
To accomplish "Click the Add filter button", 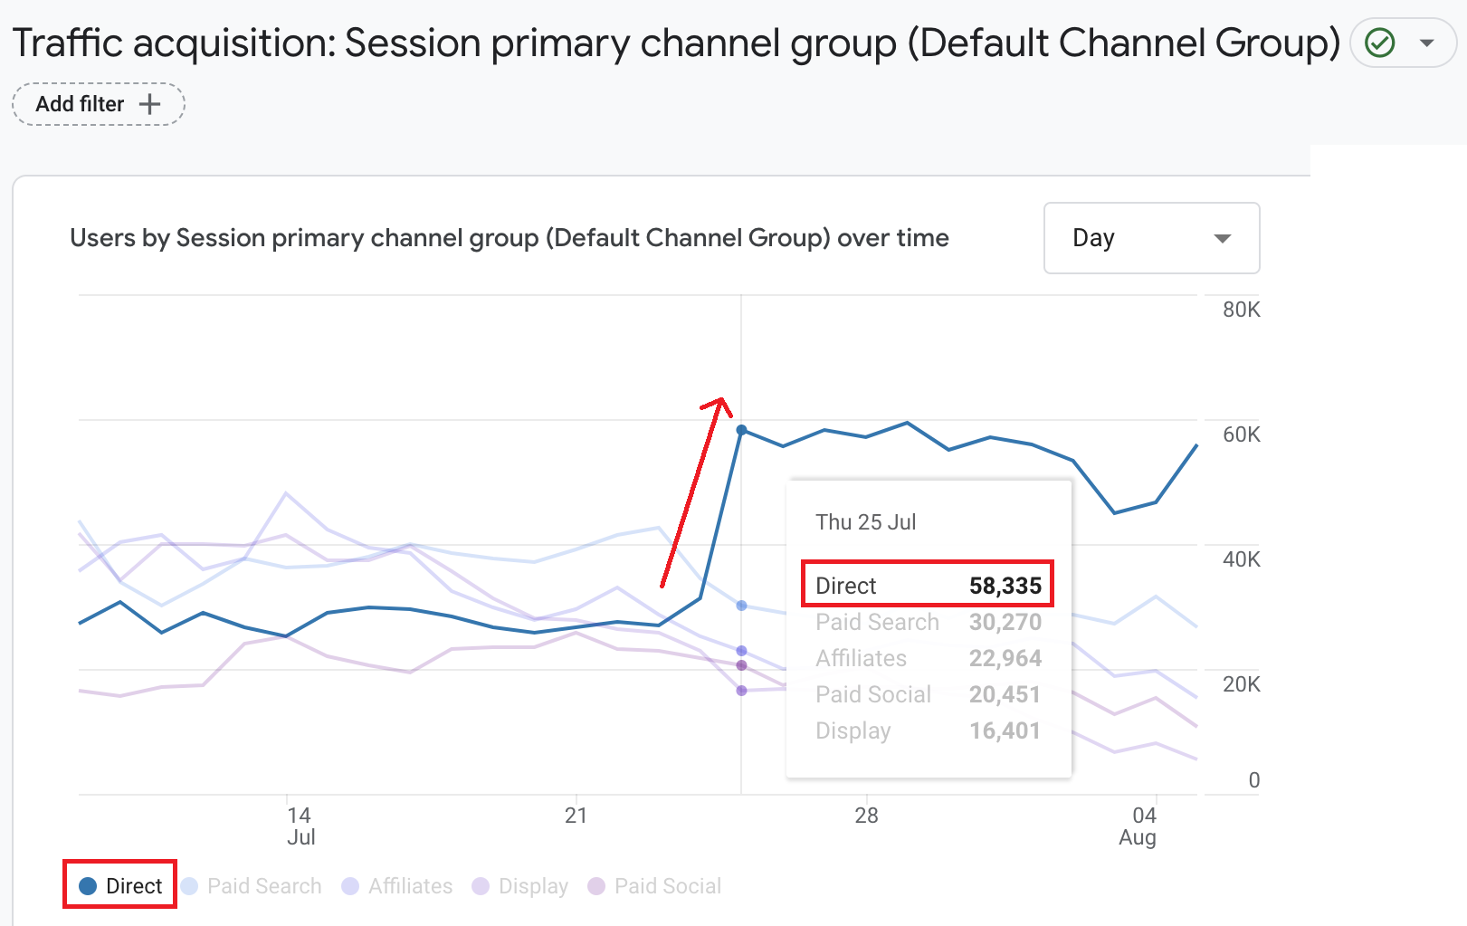I will [x=98, y=104].
